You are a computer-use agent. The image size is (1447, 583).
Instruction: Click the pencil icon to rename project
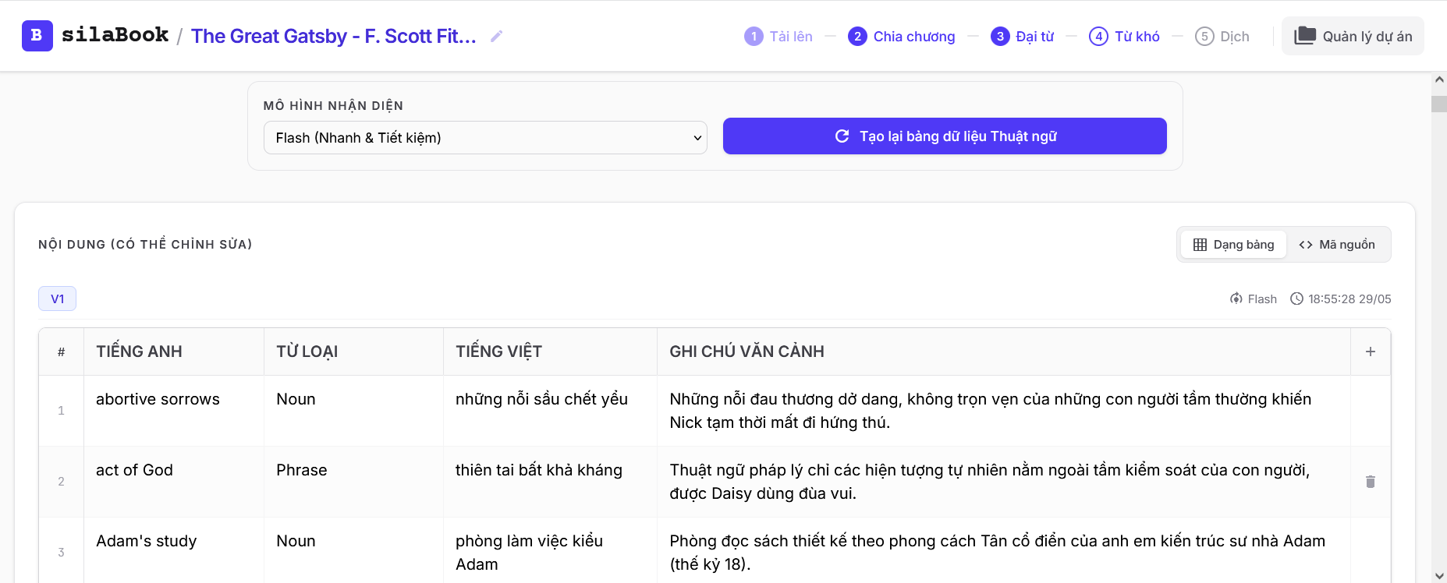pyautogui.click(x=496, y=36)
